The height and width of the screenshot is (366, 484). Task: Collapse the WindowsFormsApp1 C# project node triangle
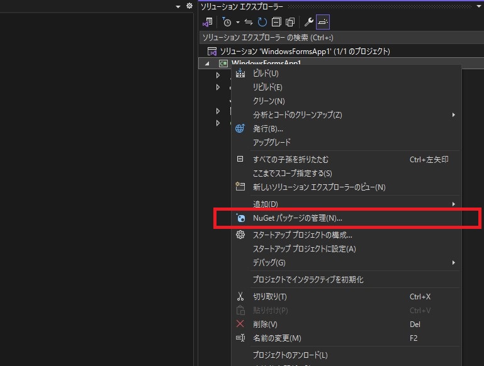tap(207, 64)
